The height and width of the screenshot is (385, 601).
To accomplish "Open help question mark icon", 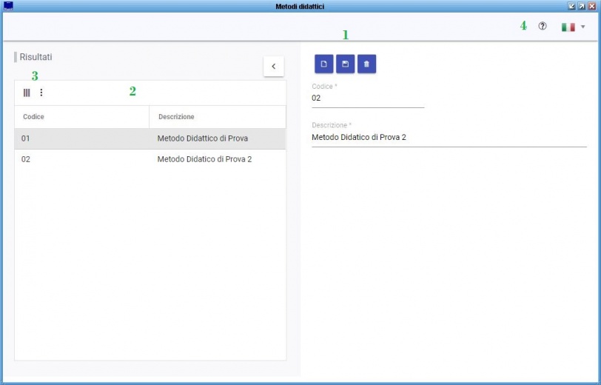I will (542, 26).
